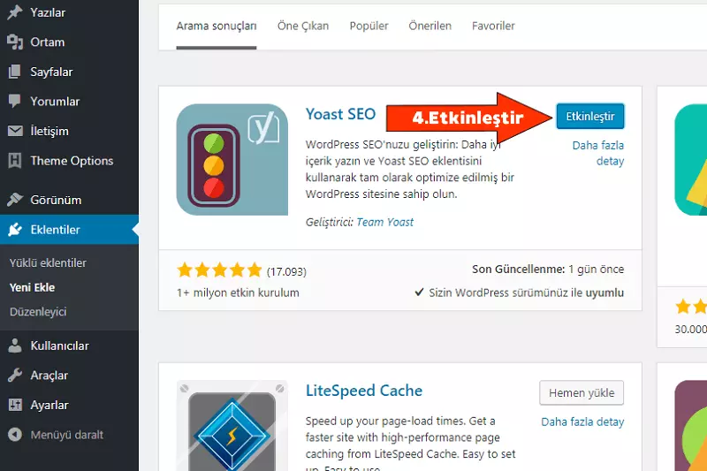
Task: Click the LiteSpeed Cache plugin title
Action: (x=364, y=391)
